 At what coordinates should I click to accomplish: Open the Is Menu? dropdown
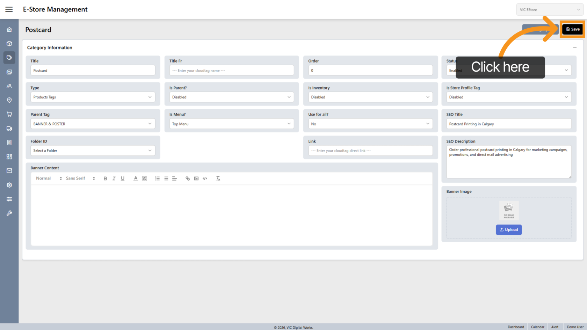tap(231, 124)
